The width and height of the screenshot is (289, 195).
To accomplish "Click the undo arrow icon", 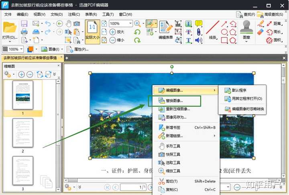I will [48, 23].
